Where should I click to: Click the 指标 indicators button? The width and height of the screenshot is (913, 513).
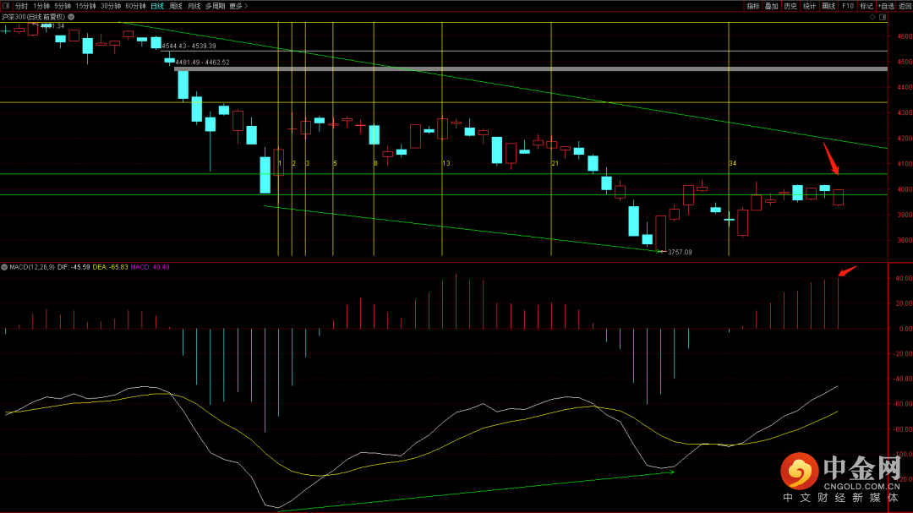click(753, 6)
